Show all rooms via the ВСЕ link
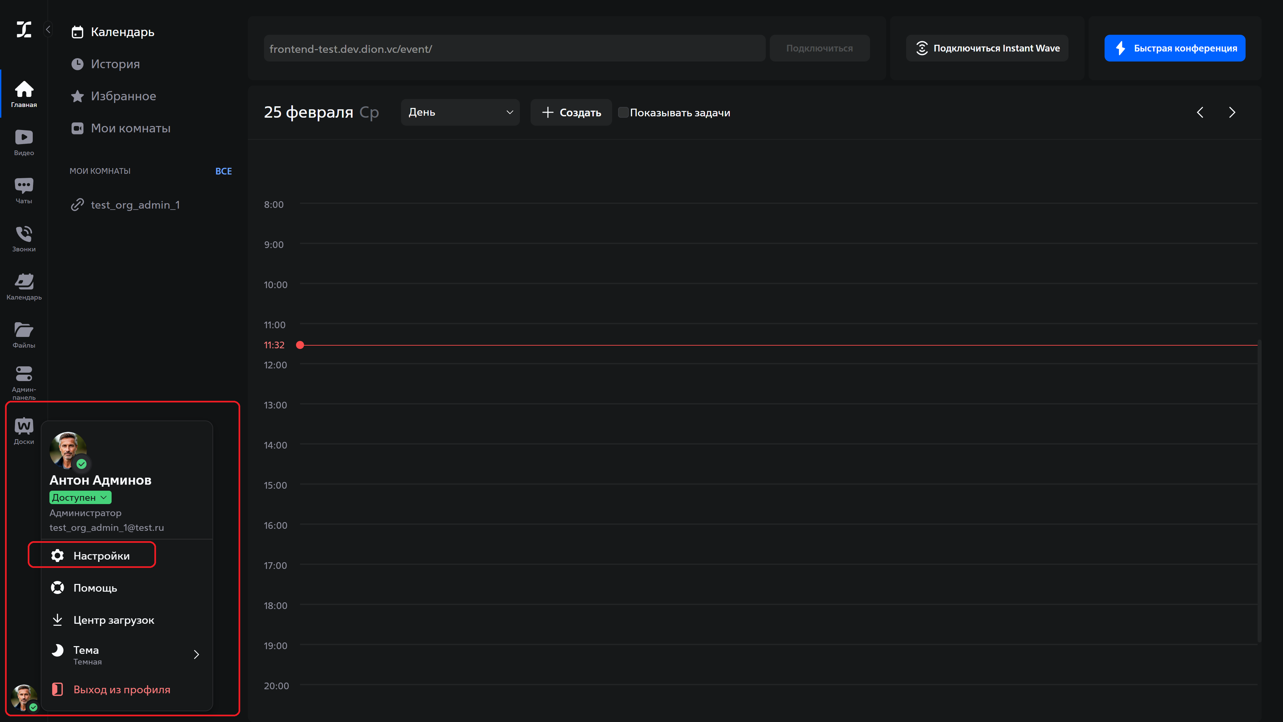 pos(223,171)
